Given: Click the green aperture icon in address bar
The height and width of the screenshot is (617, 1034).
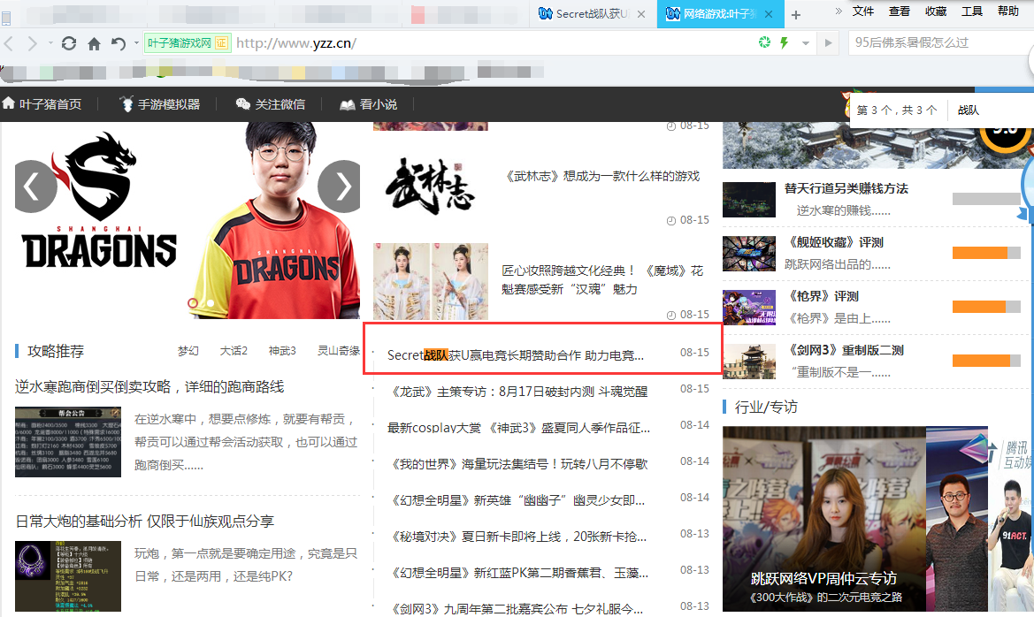Looking at the screenshot, I should [x=764, y=42].
